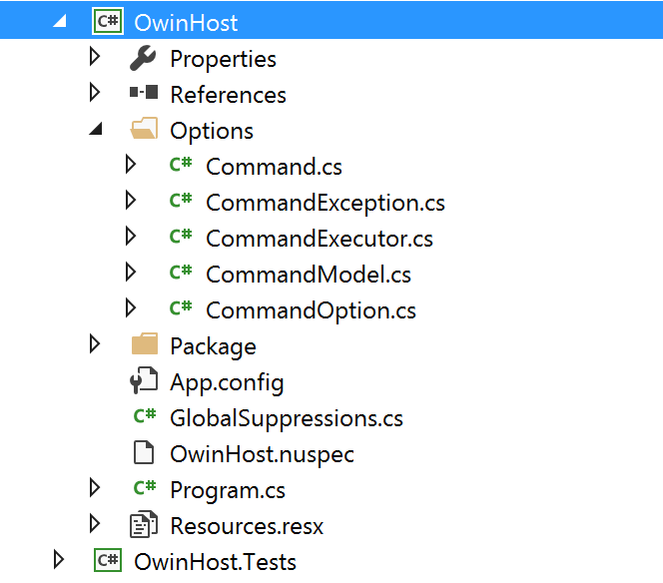Click the OwinHost.Tests project icon
The height and width of the screenshot is (583, 663).
coord(108,560)
